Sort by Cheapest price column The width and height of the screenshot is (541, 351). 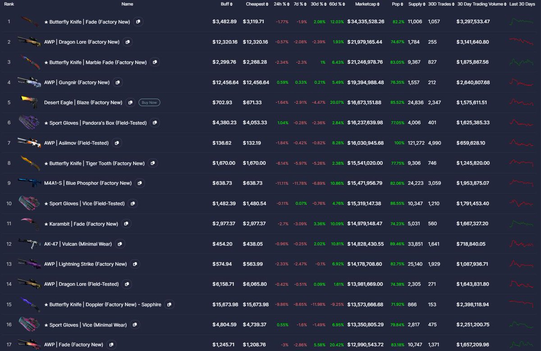(x=258, y=4)
